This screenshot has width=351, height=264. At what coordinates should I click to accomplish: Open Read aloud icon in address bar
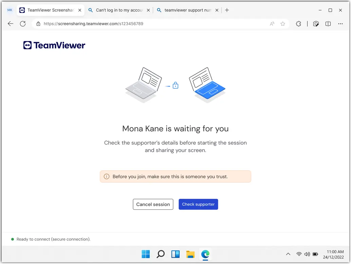(272, 24)
